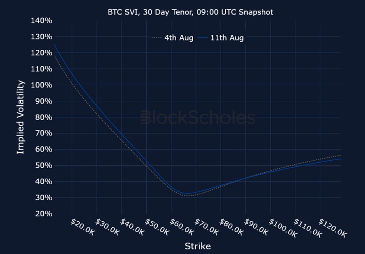Select the $60.0K strike tick label

pyautogui.click(x=181, y=227)
